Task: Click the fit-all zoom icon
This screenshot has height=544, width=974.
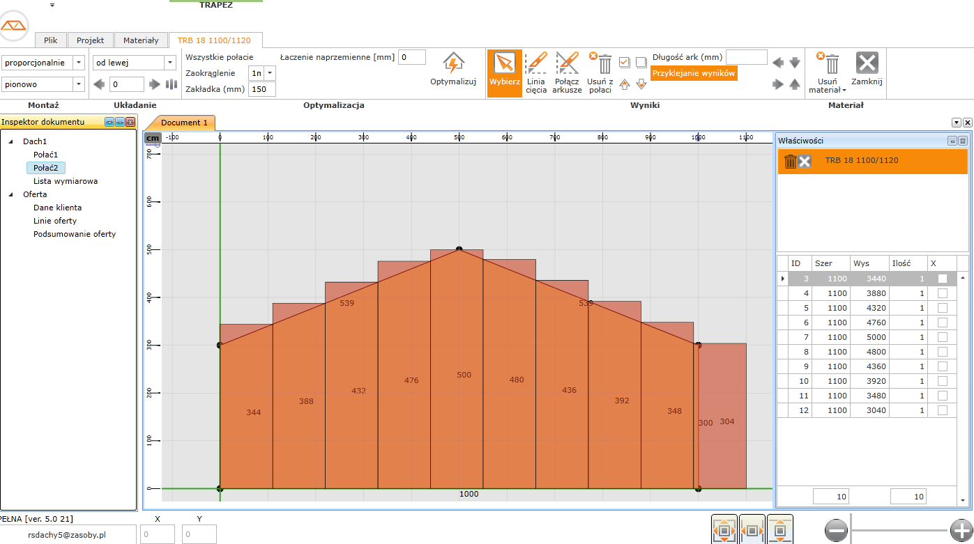Action: tap(724, 530)
